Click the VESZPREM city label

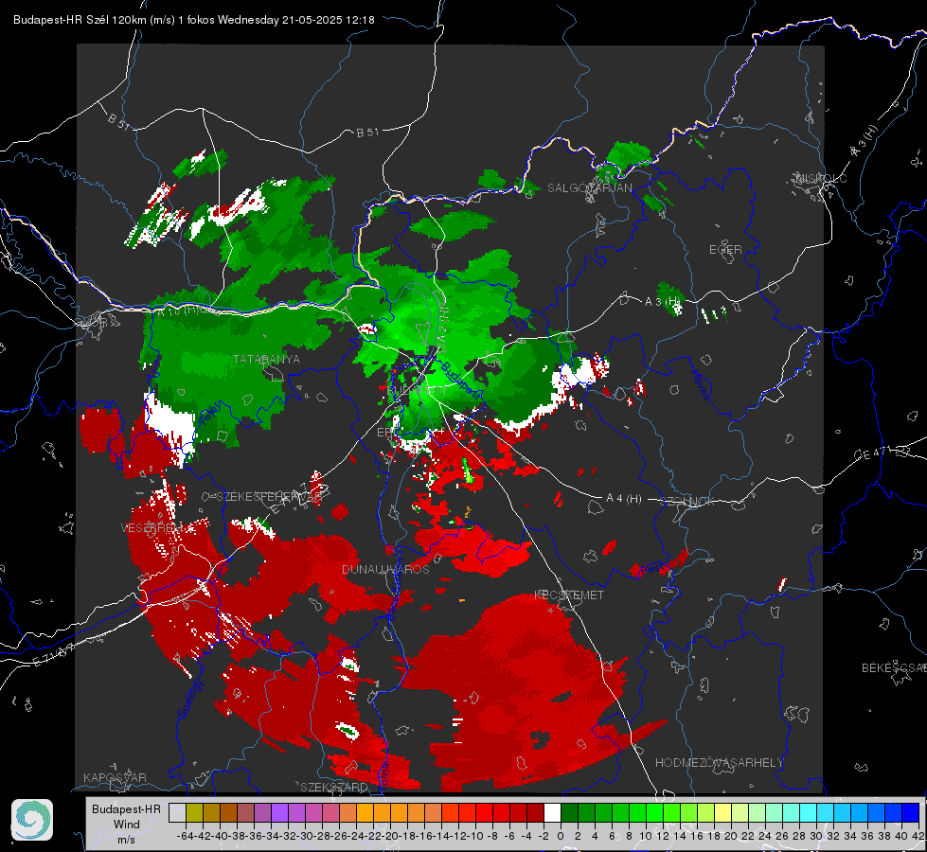click(x=151, y=527)
